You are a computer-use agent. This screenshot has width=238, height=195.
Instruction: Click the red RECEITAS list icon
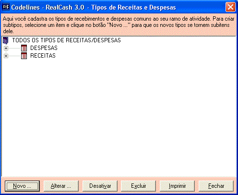[x=24, y=56]
